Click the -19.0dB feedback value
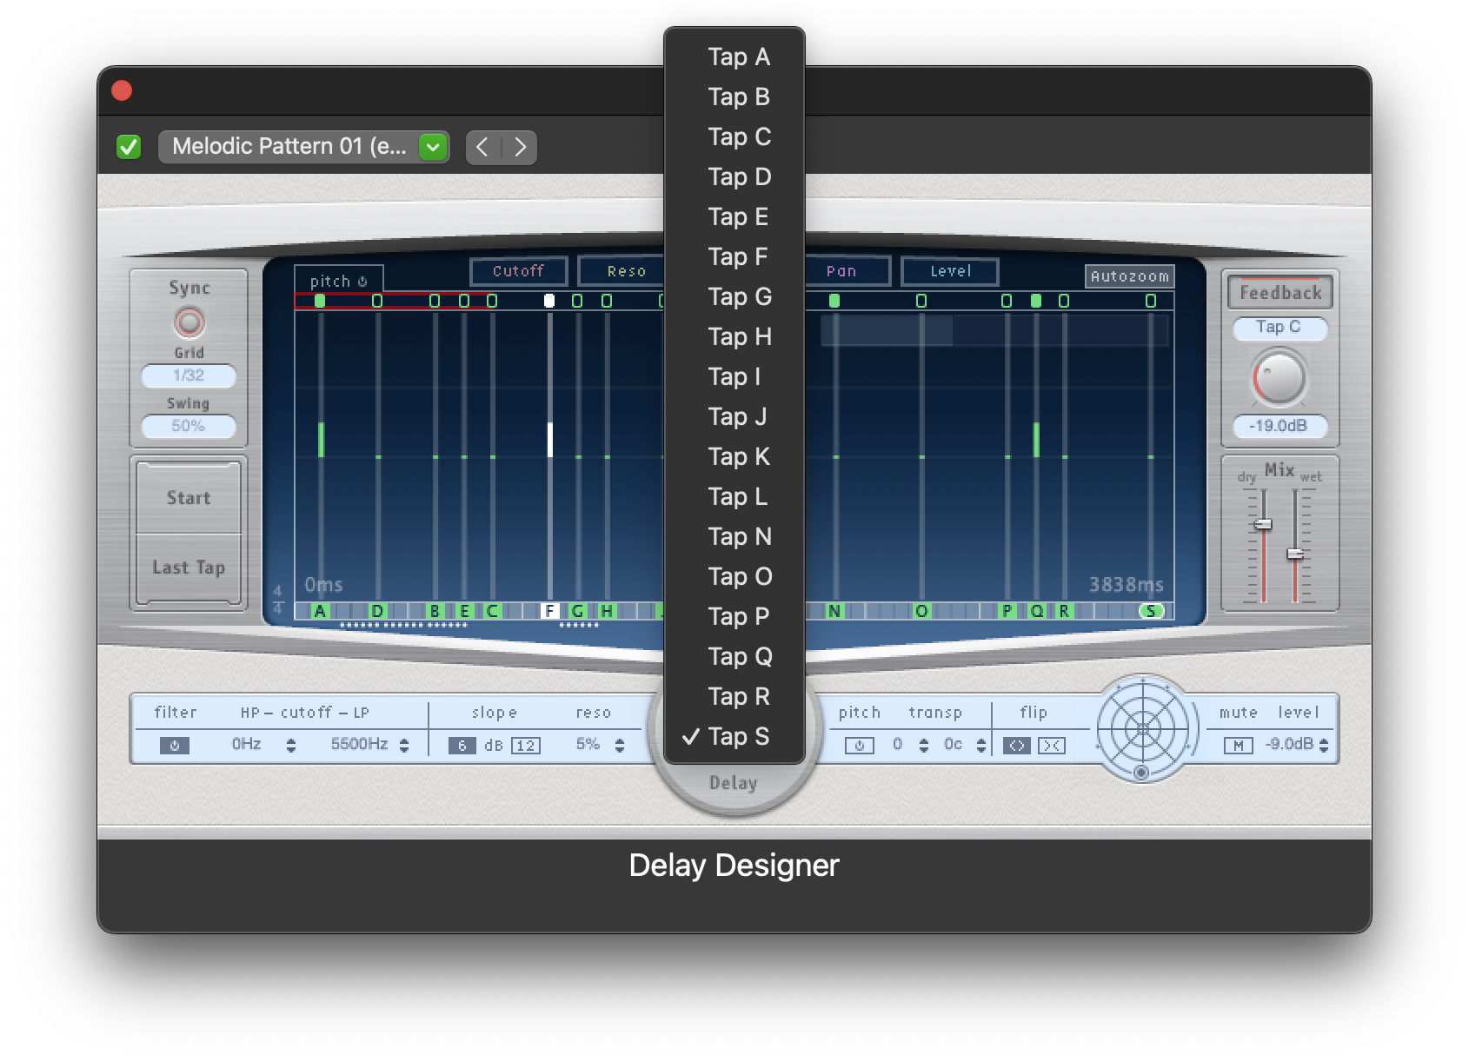The height and width of the screenshot is (1062, 1469). tap(1280, 426)
